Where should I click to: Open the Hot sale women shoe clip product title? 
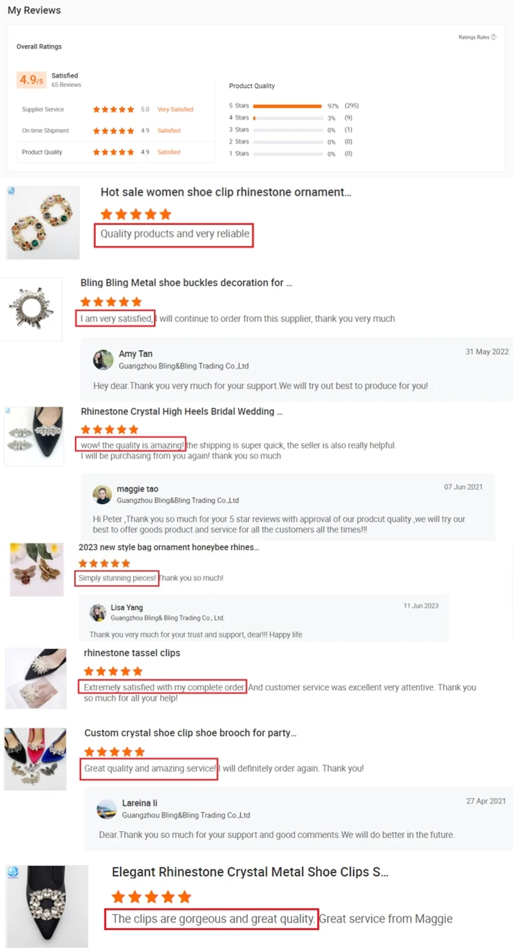pos(226,192)
